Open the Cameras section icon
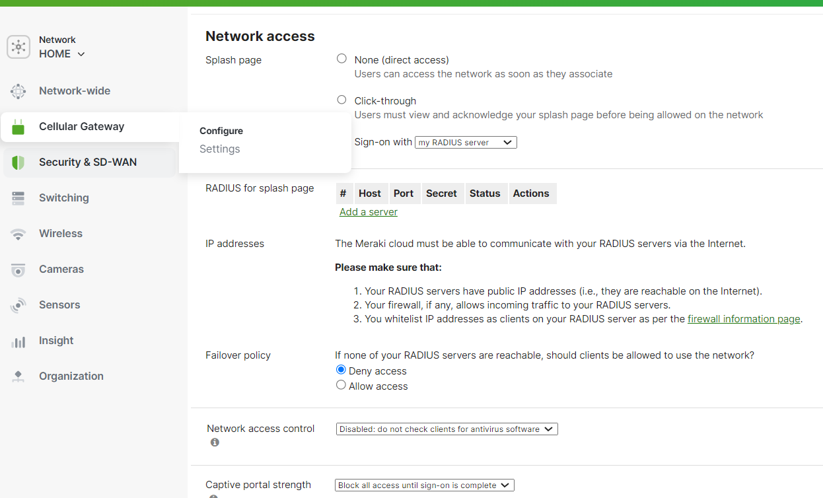Screen dimensions: 823x498 [18, 269]
